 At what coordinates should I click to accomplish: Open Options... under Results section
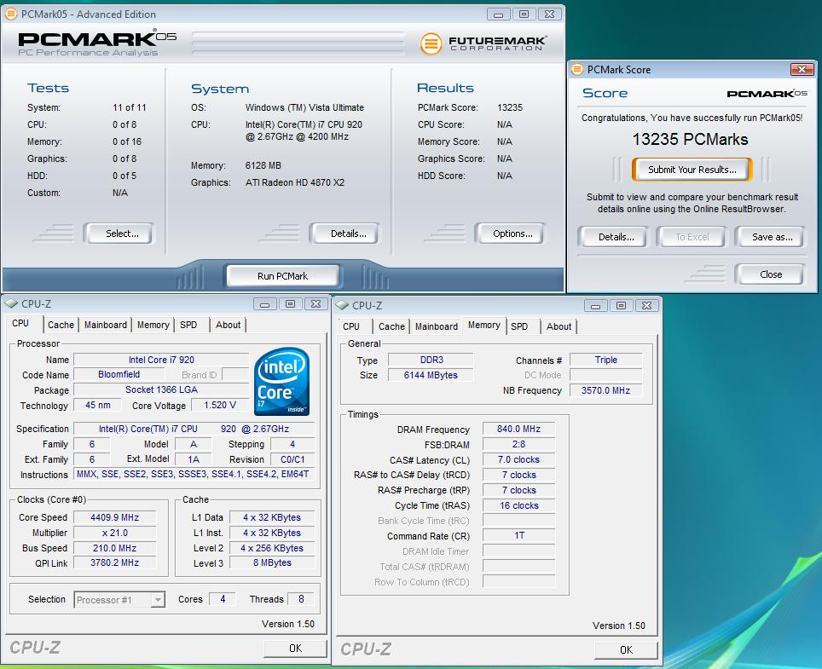[510, 234]
